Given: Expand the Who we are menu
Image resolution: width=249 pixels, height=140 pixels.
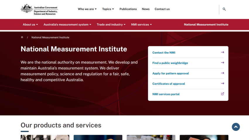Looking at the screenshot, I should (87, 9).
